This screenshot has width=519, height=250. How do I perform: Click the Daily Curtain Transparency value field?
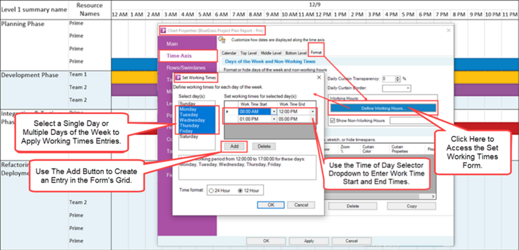tap(389, 79)
